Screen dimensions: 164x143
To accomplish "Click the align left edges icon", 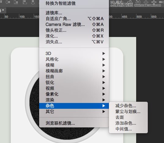I will click(x=25, y=2).
